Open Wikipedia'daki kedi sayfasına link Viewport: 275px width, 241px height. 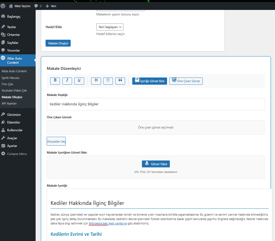(x=108, y=223)
